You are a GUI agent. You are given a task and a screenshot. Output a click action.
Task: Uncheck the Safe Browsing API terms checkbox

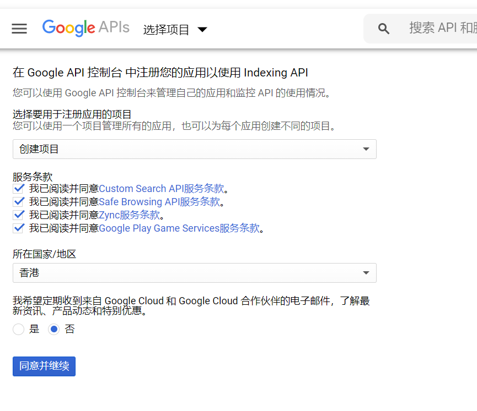19,201
